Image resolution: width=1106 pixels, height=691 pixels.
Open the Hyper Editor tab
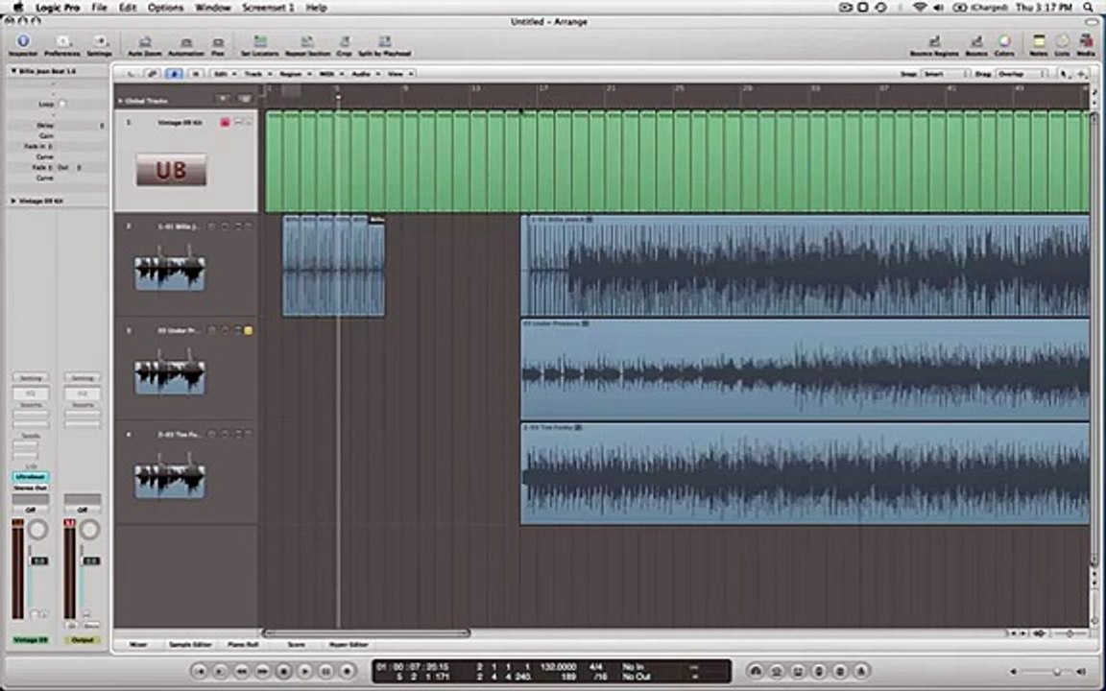tap(349, 645)
